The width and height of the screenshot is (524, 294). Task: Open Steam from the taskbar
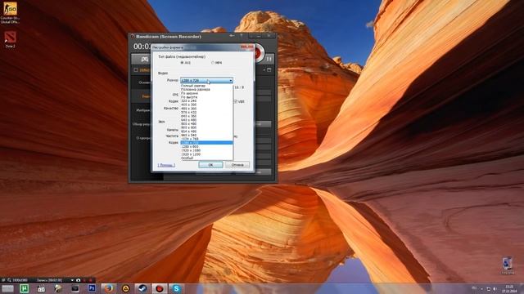click(142, 288)
